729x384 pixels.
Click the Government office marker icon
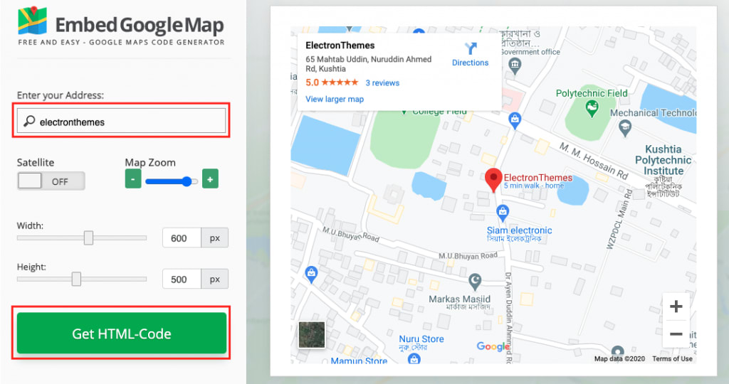click(x=515, y=66)
